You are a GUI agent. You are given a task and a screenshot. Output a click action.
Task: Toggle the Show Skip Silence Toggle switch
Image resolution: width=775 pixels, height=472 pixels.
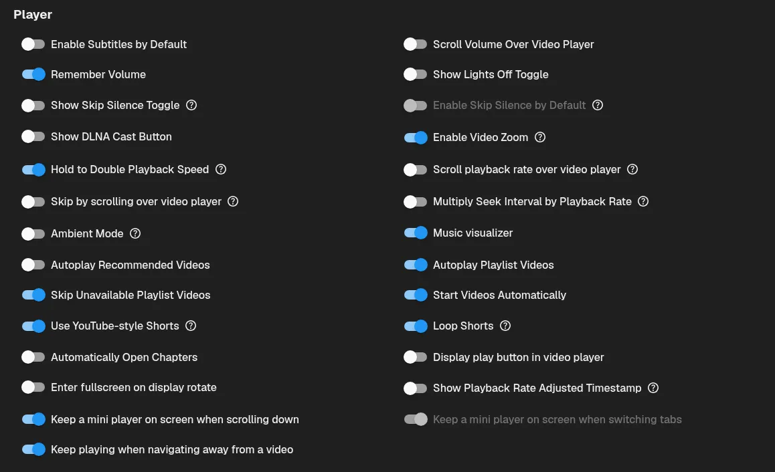[x=33, y=106]
